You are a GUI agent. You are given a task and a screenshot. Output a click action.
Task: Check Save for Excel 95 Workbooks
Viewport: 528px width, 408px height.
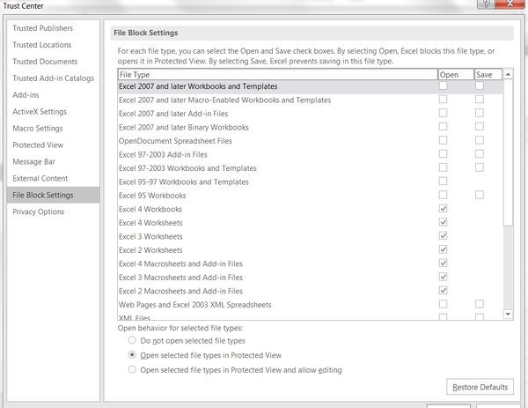pyautogui.click(x=480, y=195)
